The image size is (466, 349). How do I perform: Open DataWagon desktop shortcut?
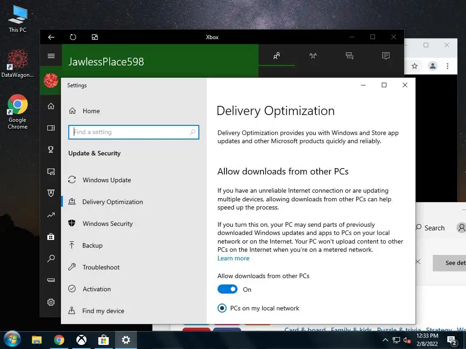(18, 64)
